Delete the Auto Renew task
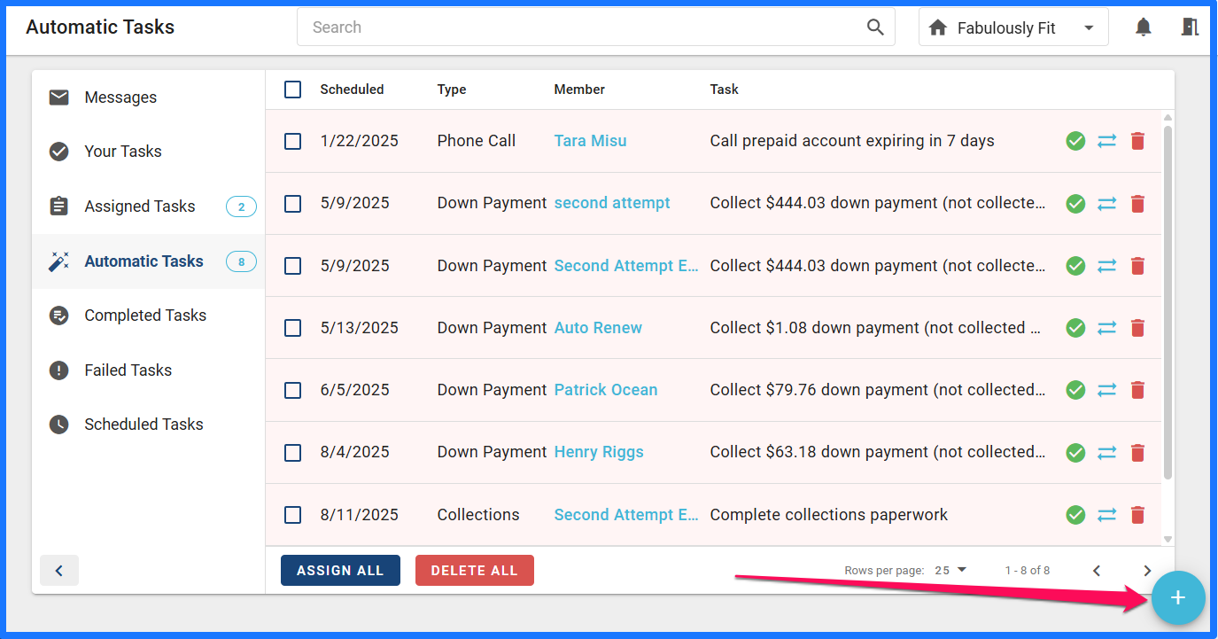 click(1138, 328)
